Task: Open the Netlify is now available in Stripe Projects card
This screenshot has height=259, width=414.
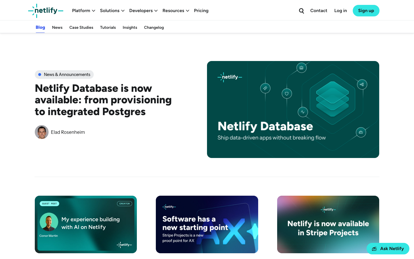Action: tap(328, 224)
